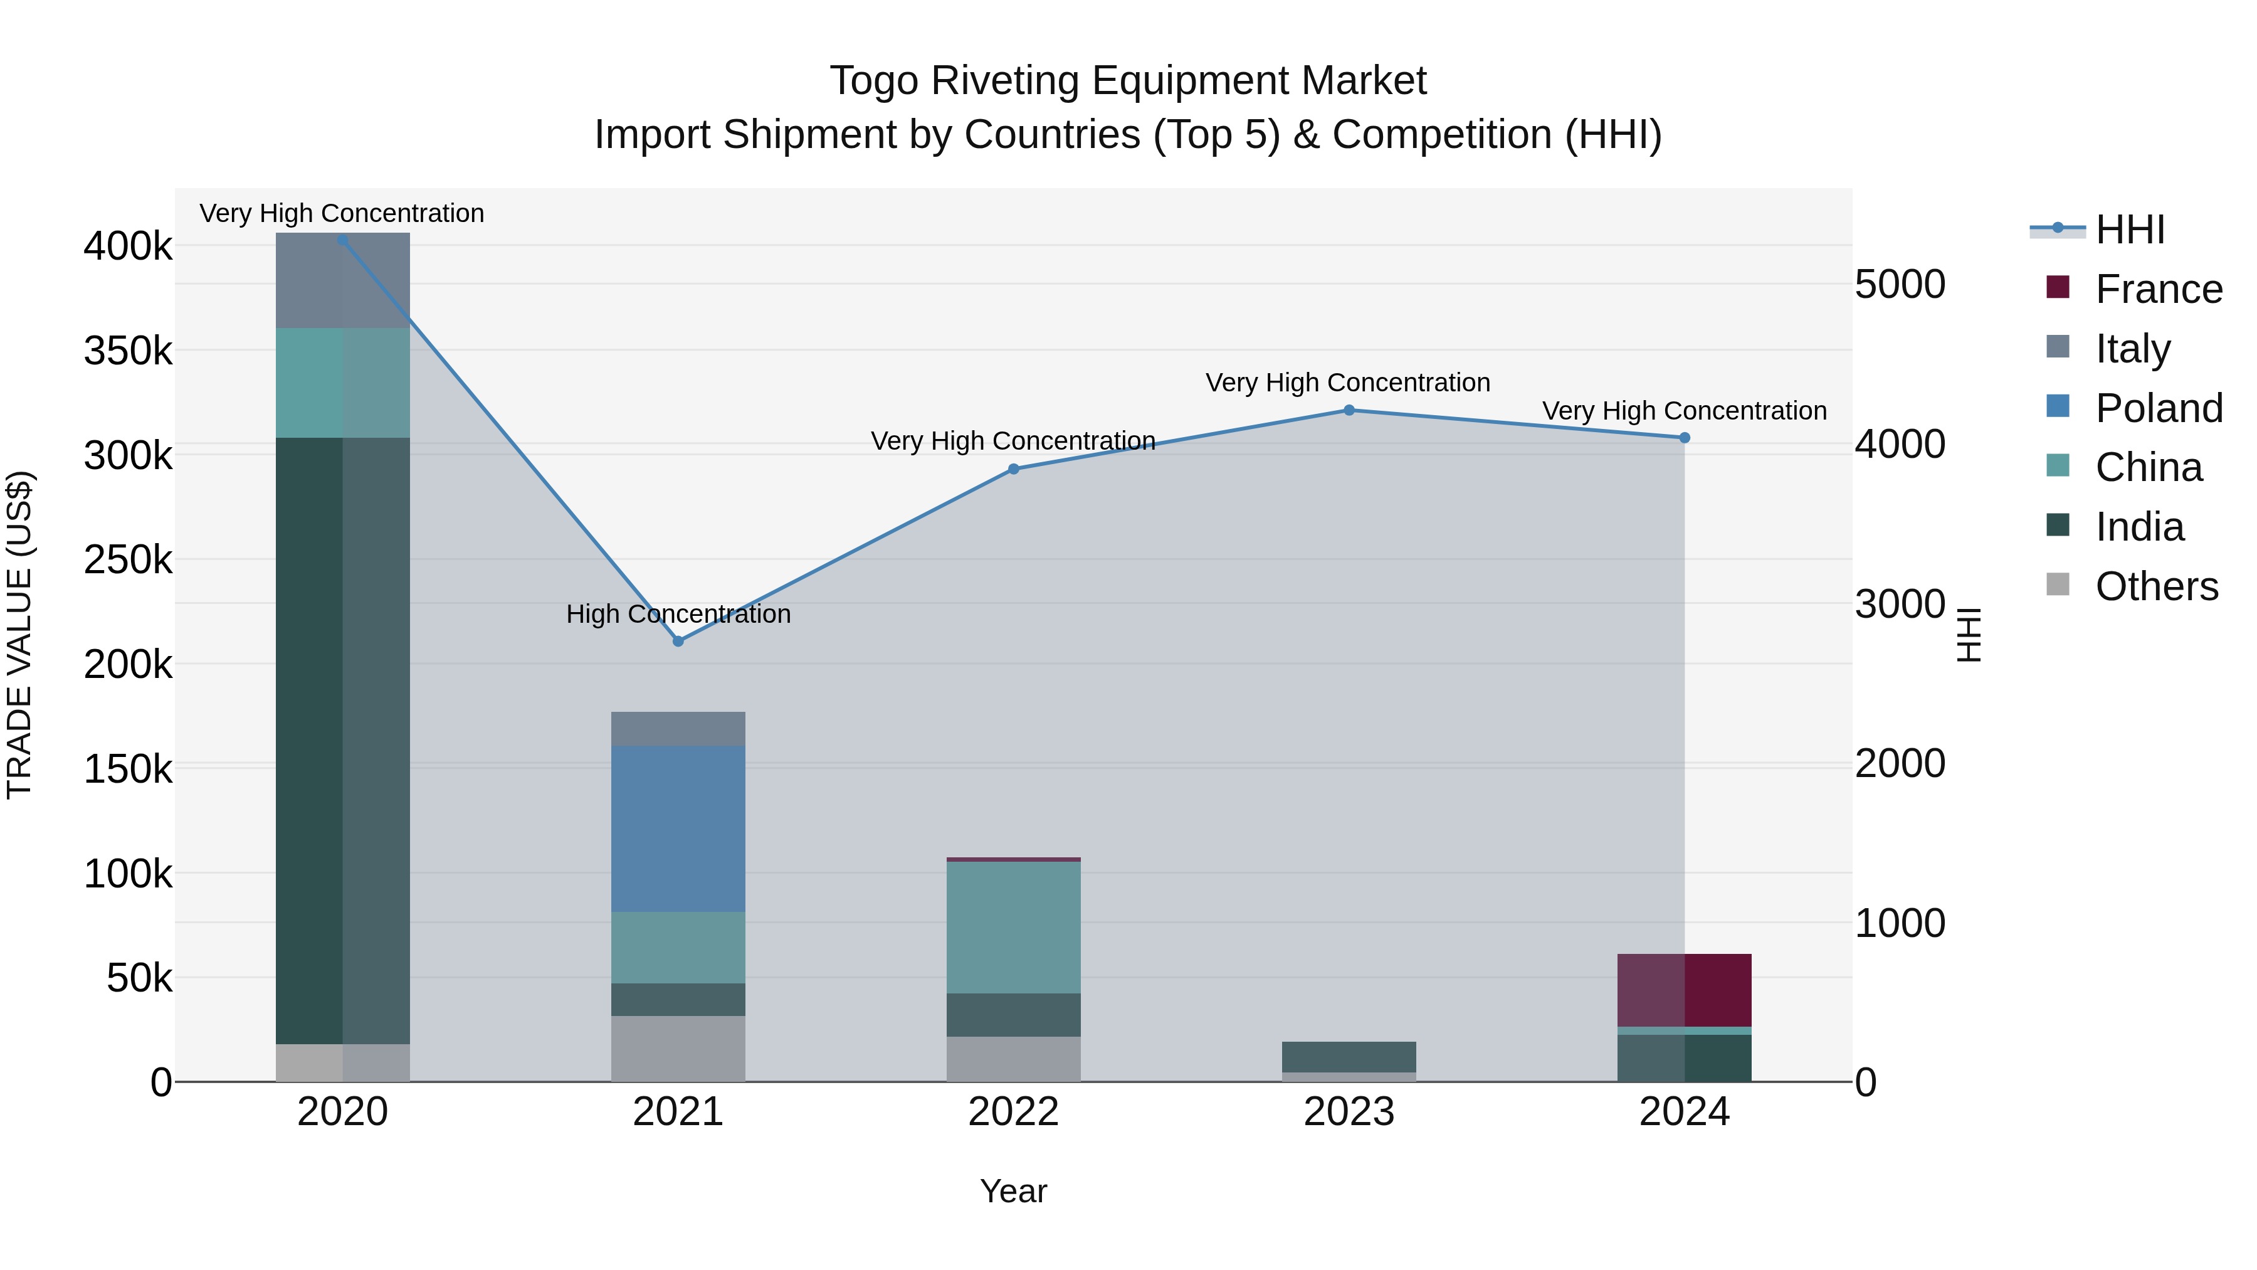Click 'Very High Concentration' label near 2022
The image size is (2257, 1270).
1013,441
